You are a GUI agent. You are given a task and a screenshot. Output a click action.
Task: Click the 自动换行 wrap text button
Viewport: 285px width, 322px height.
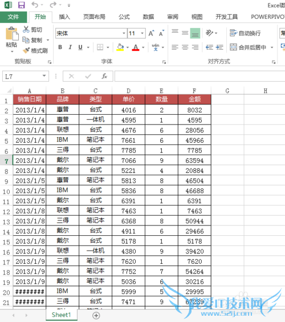[x=245, y=33]
